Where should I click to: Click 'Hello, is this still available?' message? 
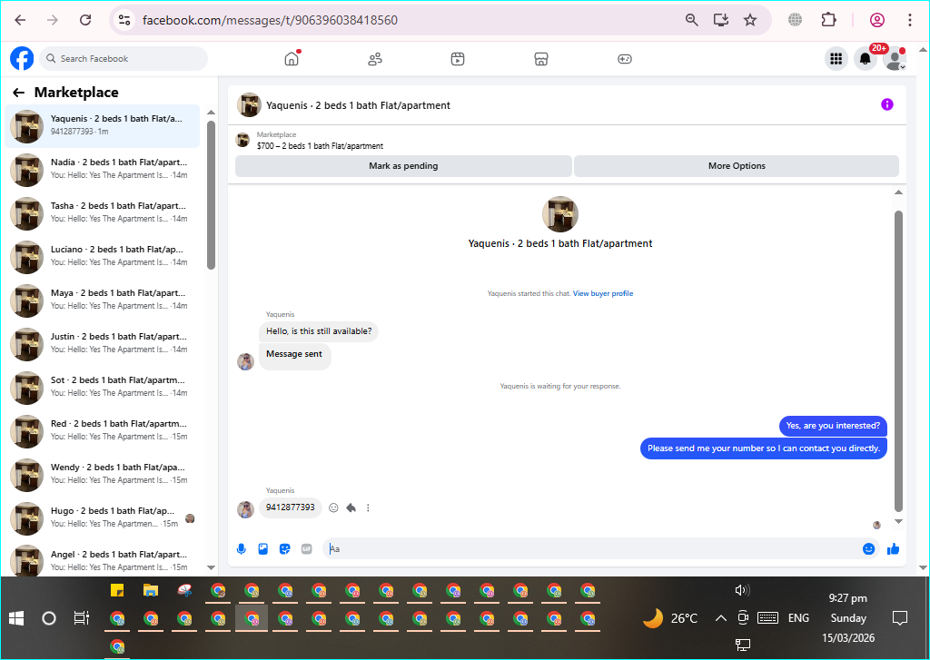(319, 331)
